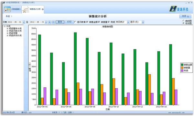
Task: Open the 显示(元) unit dropdown
Action: pyautogui.click(x=143, y=22)
